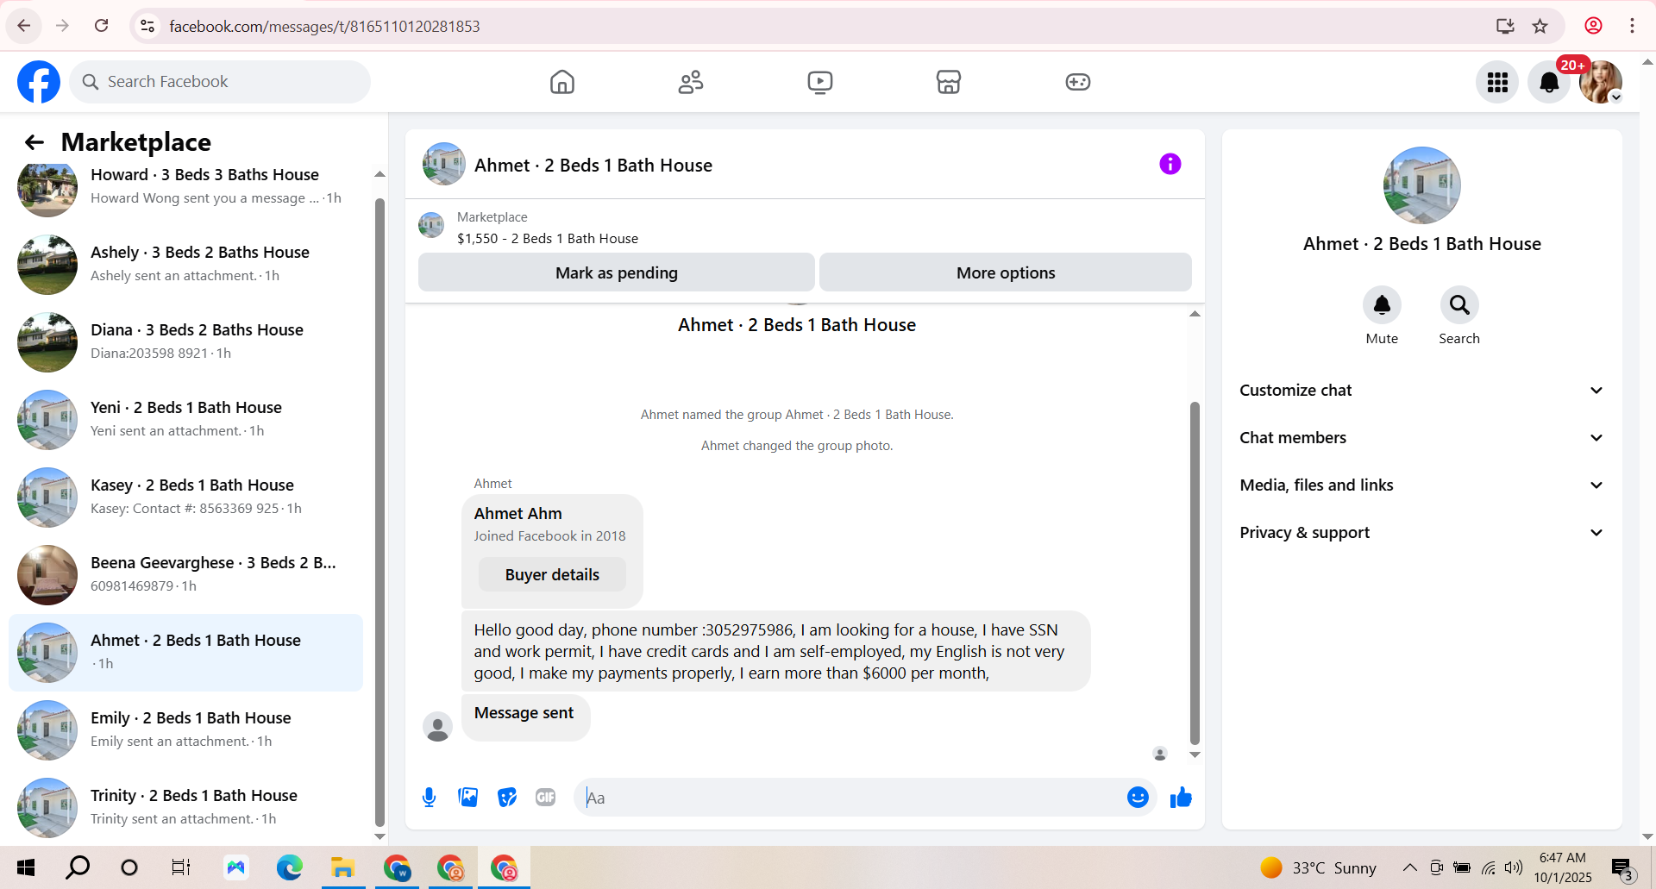Open File Explorer from the taskbar
Screen dimensions: 1656x889
pos(342,867)
